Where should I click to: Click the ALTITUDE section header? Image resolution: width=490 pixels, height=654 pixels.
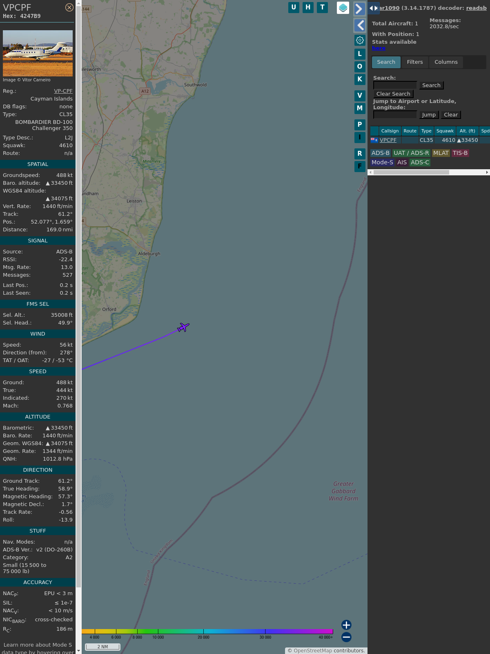pyautogui.click(x=38, y=417)
